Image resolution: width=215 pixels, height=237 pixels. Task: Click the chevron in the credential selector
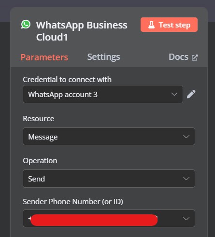174,94
